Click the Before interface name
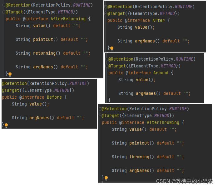This screenshot has height=187, width=218. click(x=54, y=97)
